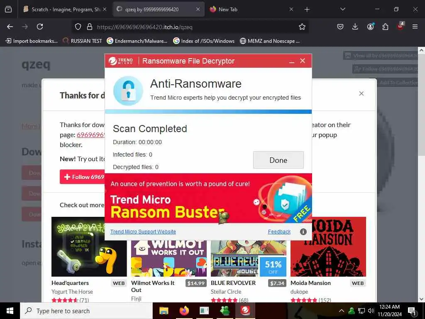This screenshot has width=425, height=319.
Task: Click the Trend Micro logo in title bar
Action: pyautogui.click(x=121, y=61)
